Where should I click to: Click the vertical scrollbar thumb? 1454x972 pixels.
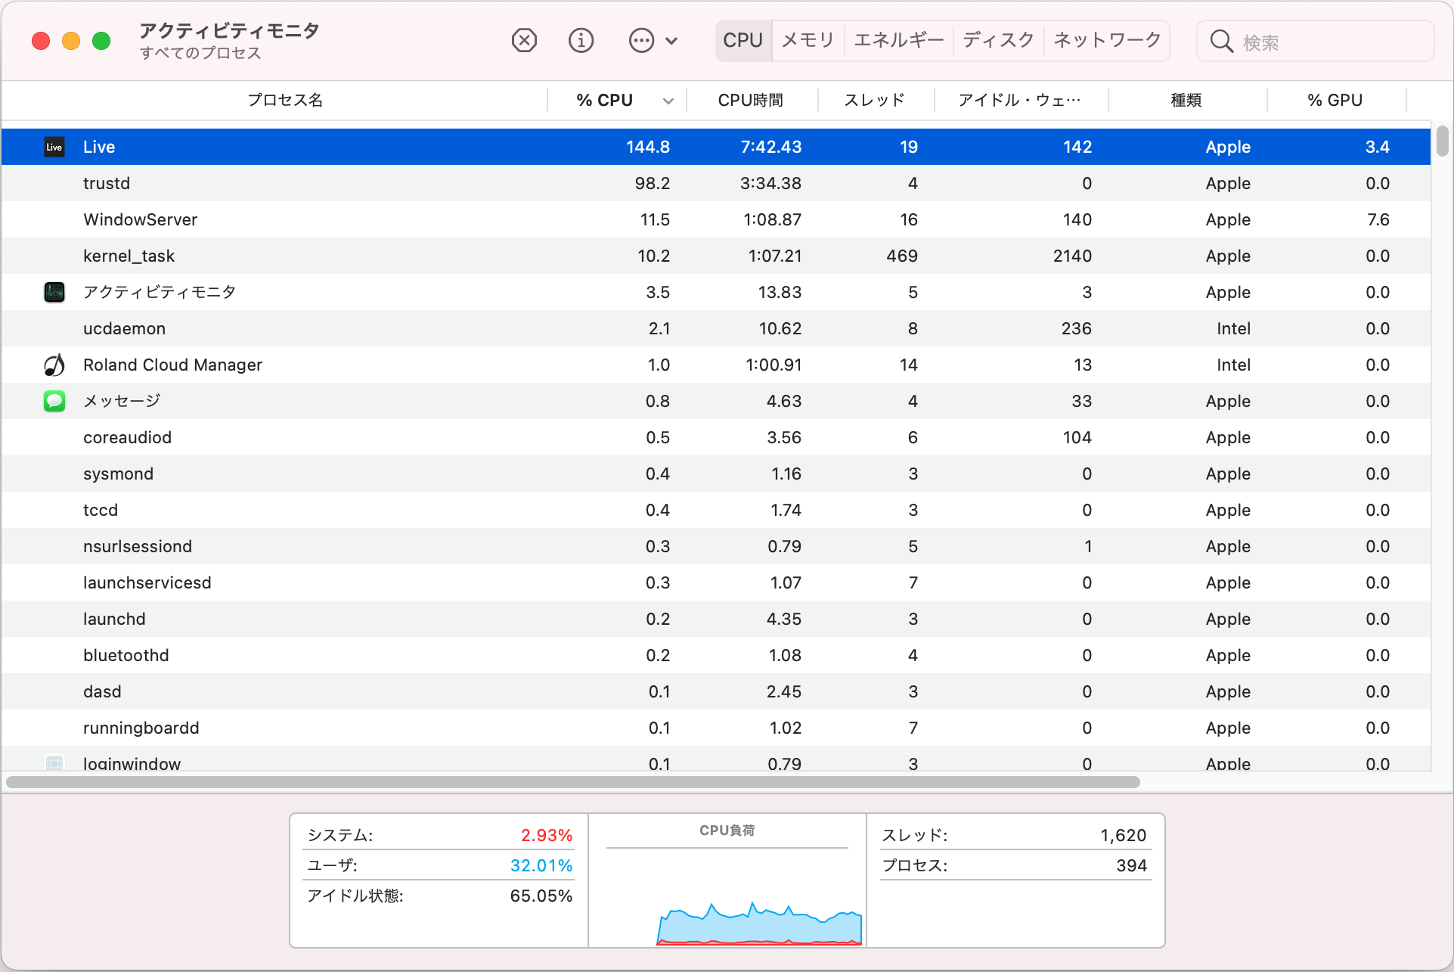pyautogui.click(x=1442, y=141)
